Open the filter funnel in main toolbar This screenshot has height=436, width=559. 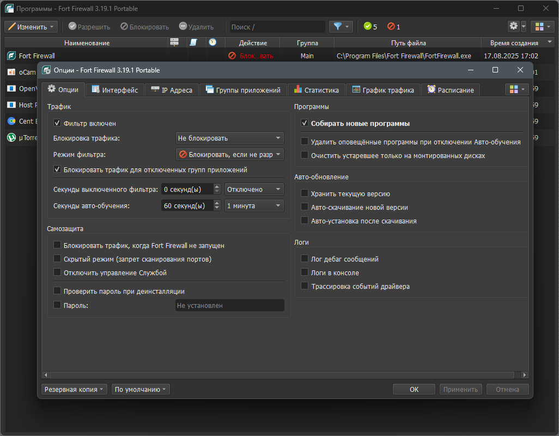click(x=341, y=27)
